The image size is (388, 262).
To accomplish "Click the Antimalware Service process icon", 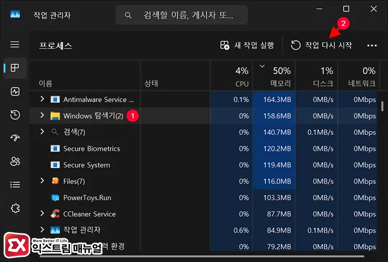I will [x=55, y=100].
